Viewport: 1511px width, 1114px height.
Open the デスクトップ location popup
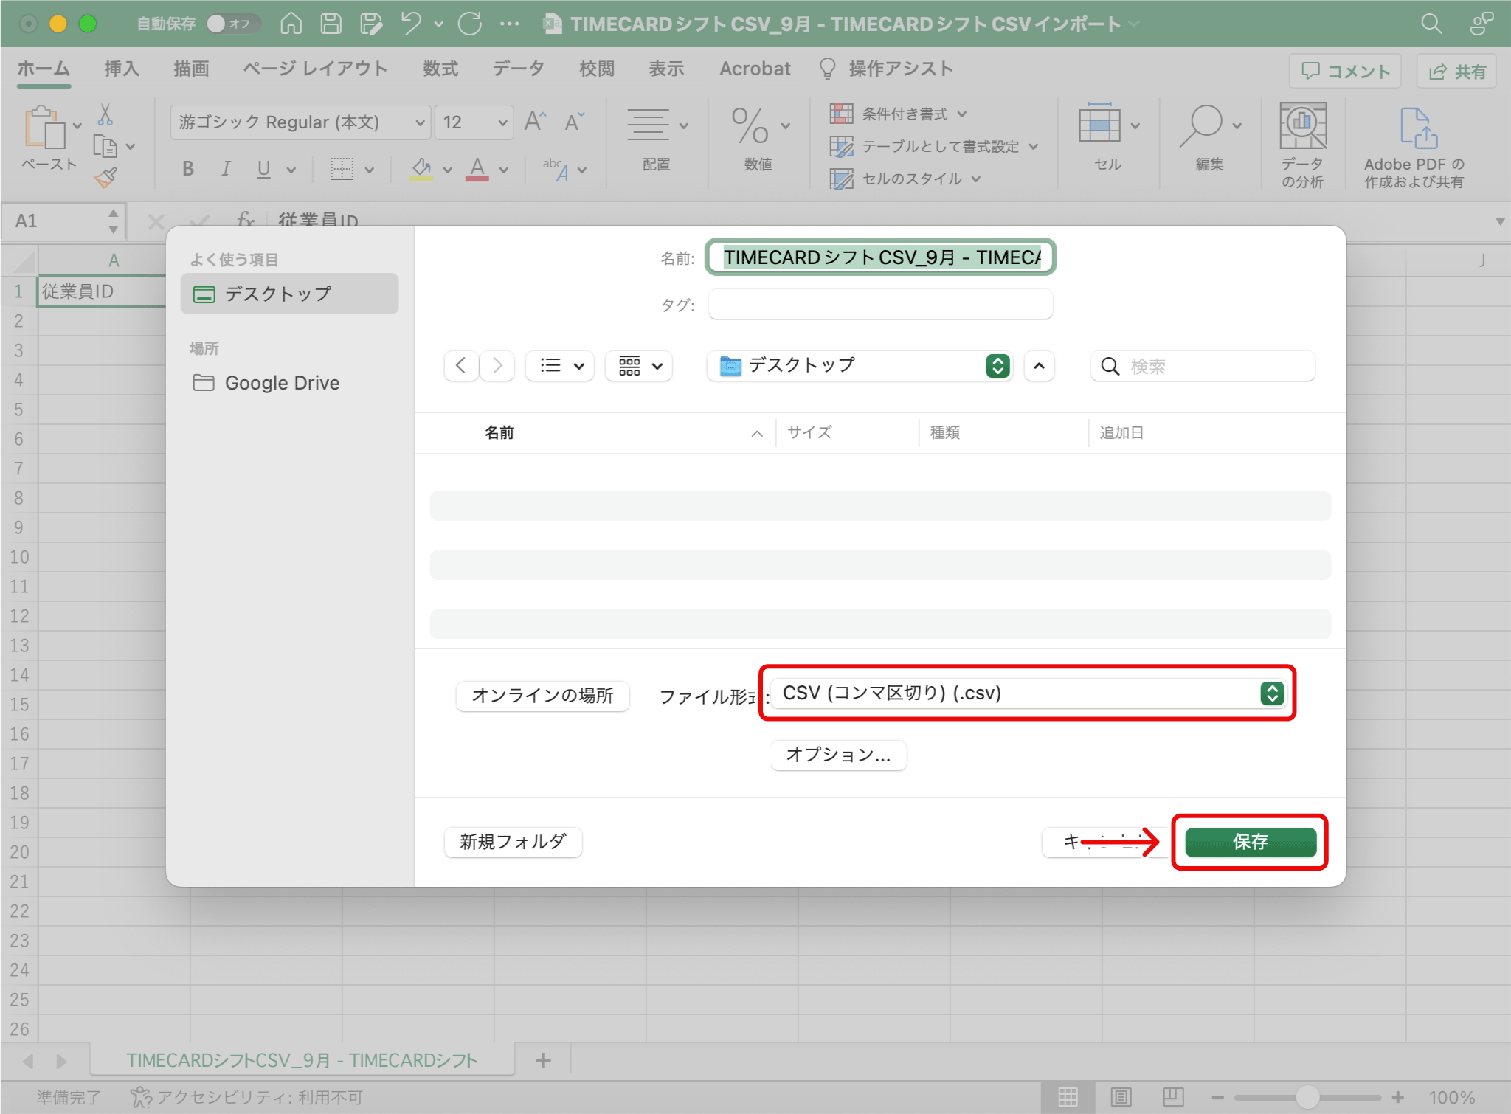860,365
